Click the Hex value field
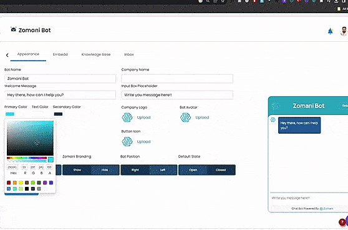 point(12,167)
